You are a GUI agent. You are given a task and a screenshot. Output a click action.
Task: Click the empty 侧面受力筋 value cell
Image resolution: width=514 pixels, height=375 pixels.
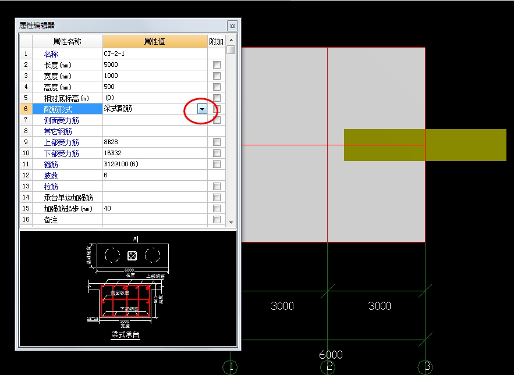tap(155, 120)
